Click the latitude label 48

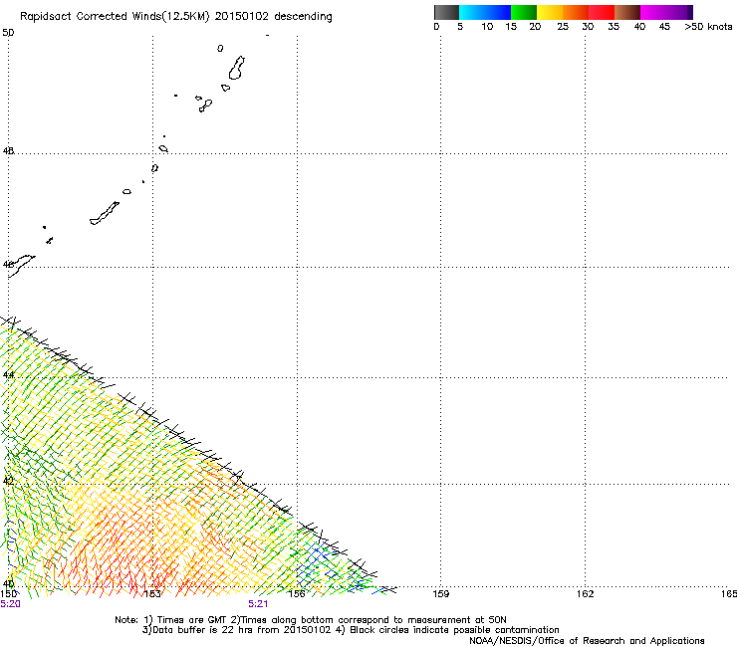(x=8, y=151)
